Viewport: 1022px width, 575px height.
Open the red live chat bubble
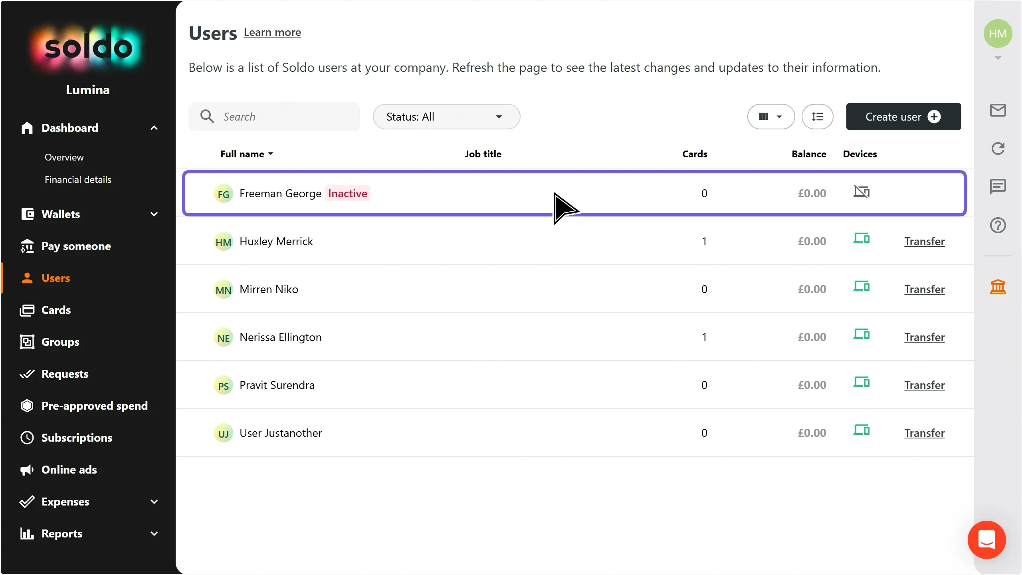click(986, 539)
